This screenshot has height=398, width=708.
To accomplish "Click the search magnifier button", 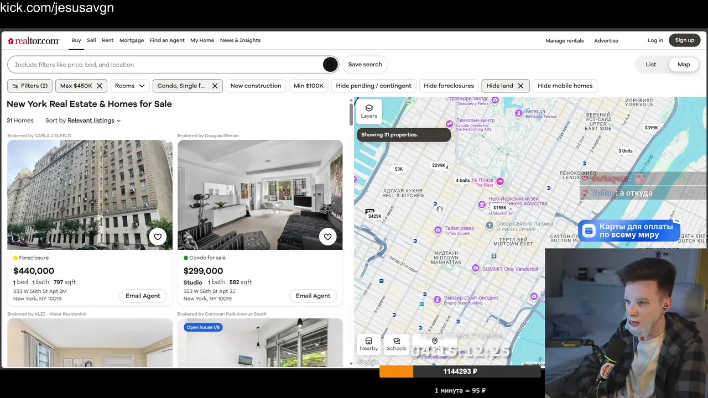I will 330,65.
